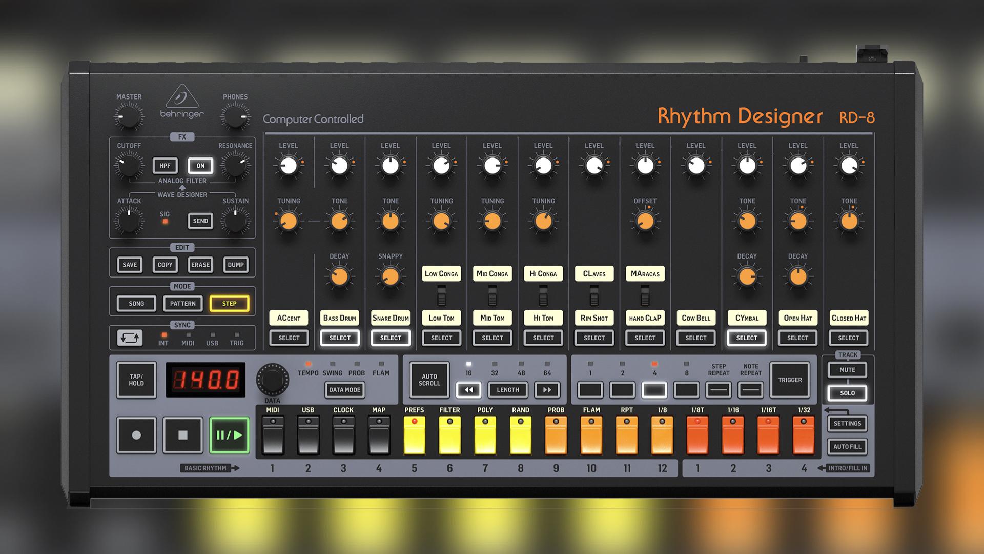The width and height of the screenshot is (984, 554).
Task: Tap the step 4 MAP key
Action: [x=379, y=436]
